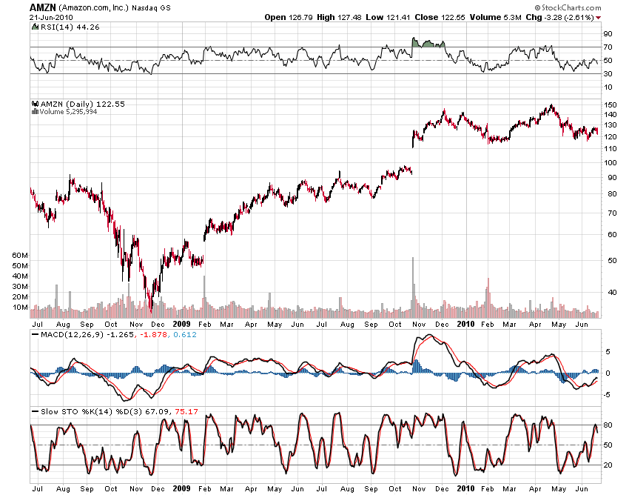Click the 50M volume axis label

click(20, 265)
